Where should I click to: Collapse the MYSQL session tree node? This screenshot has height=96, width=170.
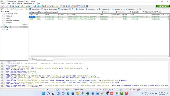click(1, 11)
